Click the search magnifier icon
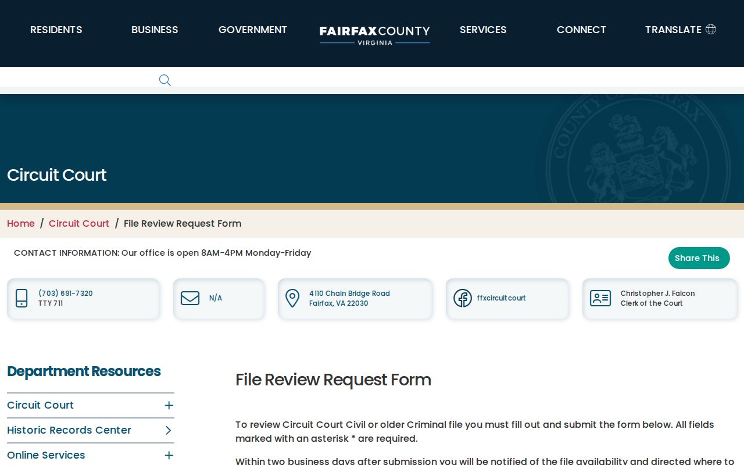 coord(165,80)
